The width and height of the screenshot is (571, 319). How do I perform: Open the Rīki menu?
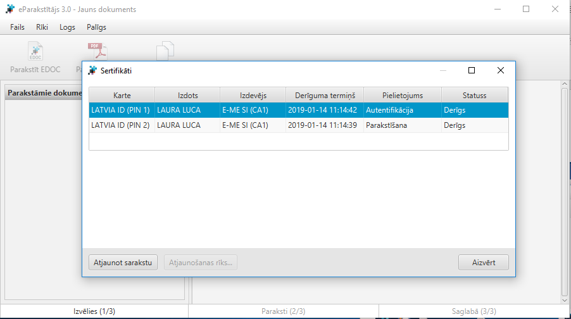(x=42, y=27)
